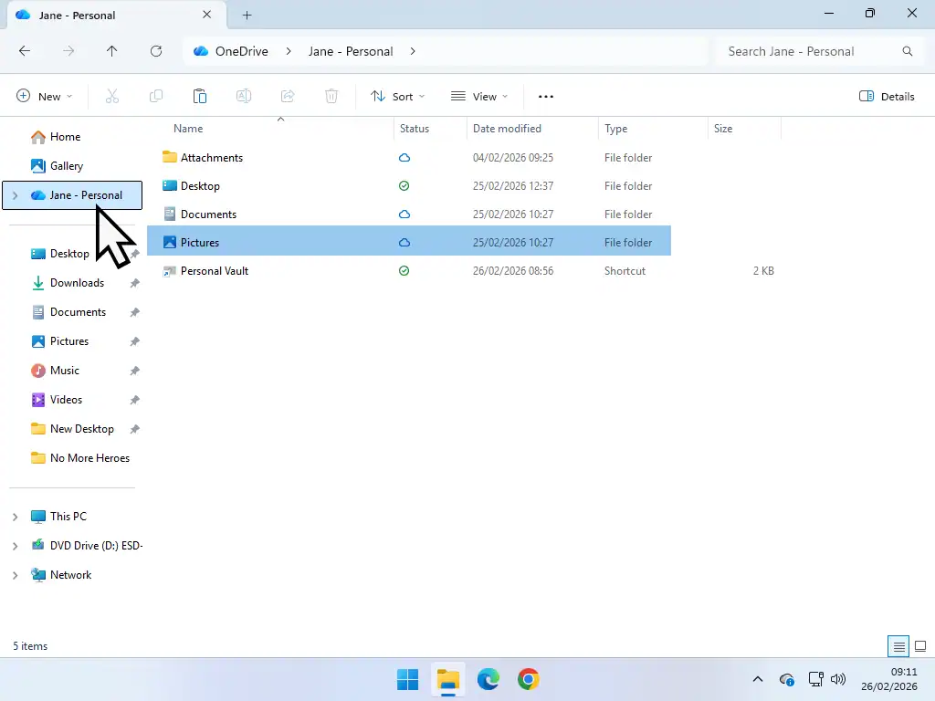Click the Paste icon
The width and height of the screenshot is (935, 701).
[x=200, y=96]
